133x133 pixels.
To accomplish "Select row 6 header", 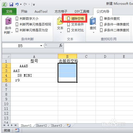I will pos(6,85).
